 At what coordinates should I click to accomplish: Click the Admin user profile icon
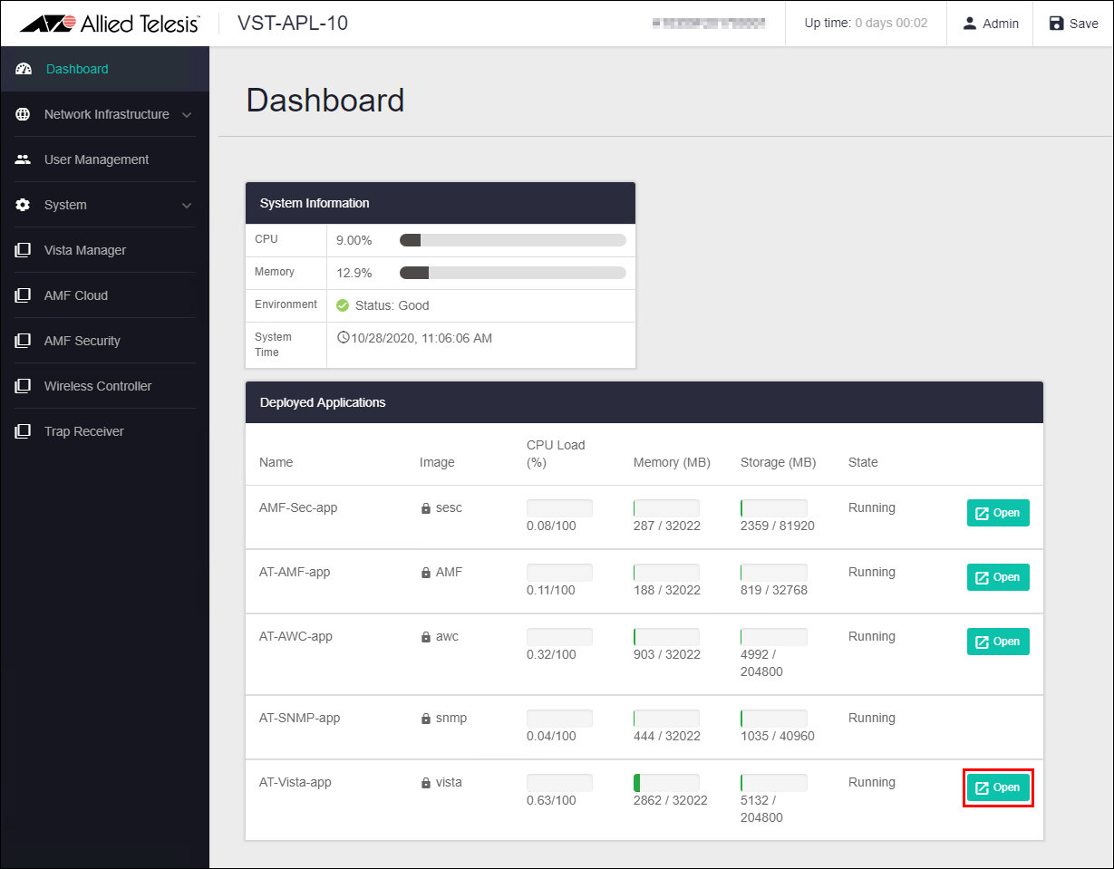970,24
